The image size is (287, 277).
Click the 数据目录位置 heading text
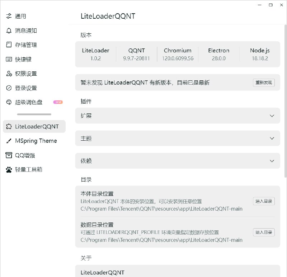[97, 225]
